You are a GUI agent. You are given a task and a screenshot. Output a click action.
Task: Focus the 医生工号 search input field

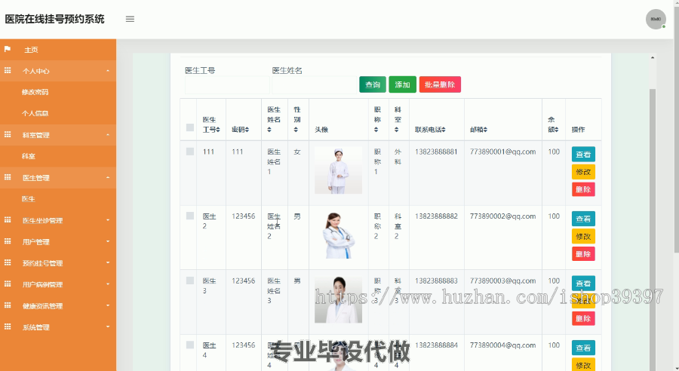tap(227, 85)
